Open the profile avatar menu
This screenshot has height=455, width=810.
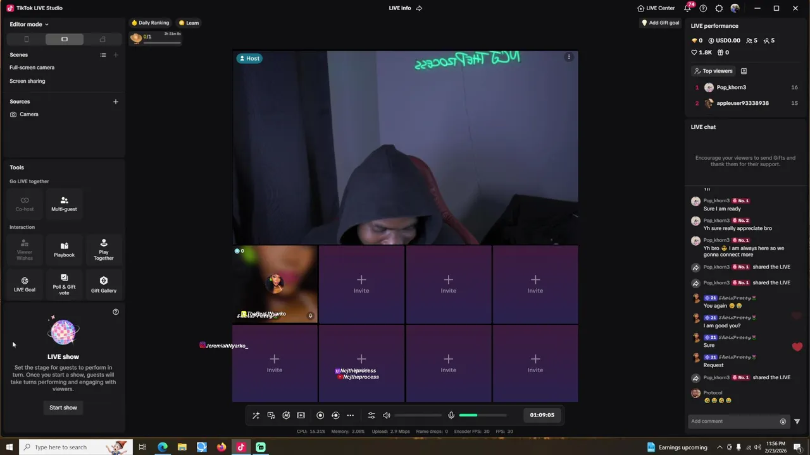[735, 8]
